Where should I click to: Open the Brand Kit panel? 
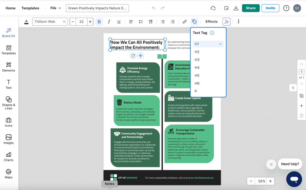pyautogui.click(x=8, y=33)
